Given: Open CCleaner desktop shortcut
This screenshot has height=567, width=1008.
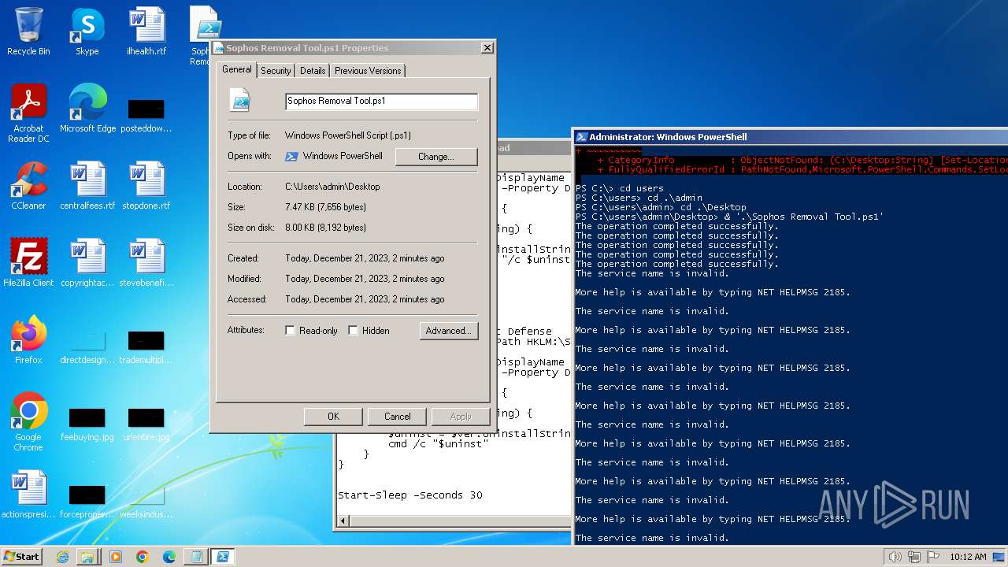Looking at the screenshot, I should (x=28, y=186).
